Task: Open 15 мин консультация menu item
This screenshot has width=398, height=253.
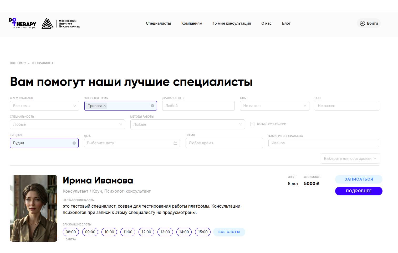Action: [232, 23]
